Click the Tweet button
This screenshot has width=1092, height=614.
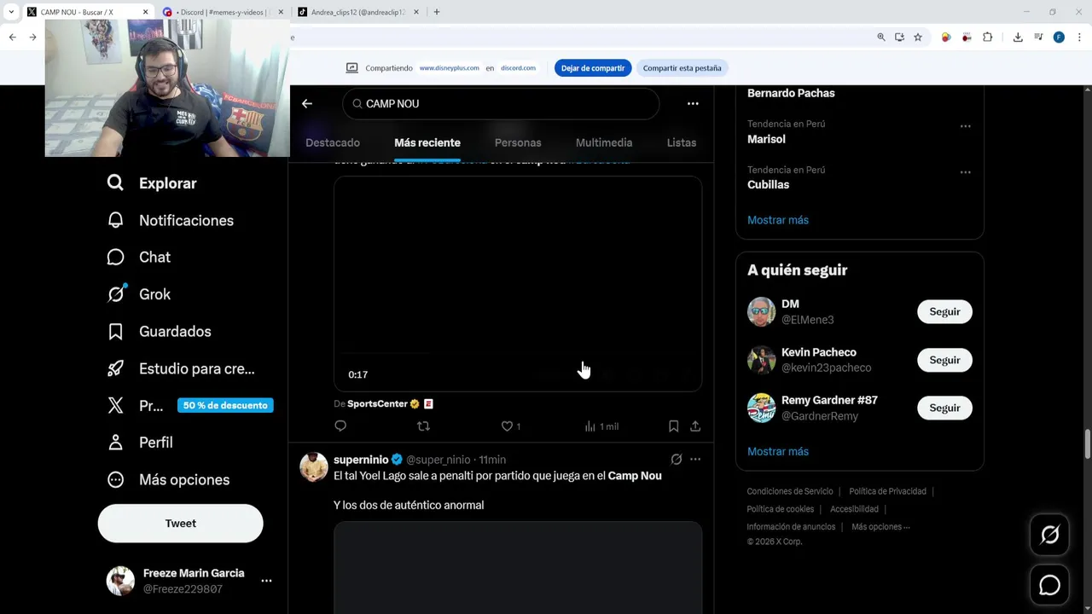click(180, 524)
